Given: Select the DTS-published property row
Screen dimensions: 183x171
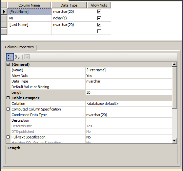Looking at the screenshot, I should [x=91, y=132].
